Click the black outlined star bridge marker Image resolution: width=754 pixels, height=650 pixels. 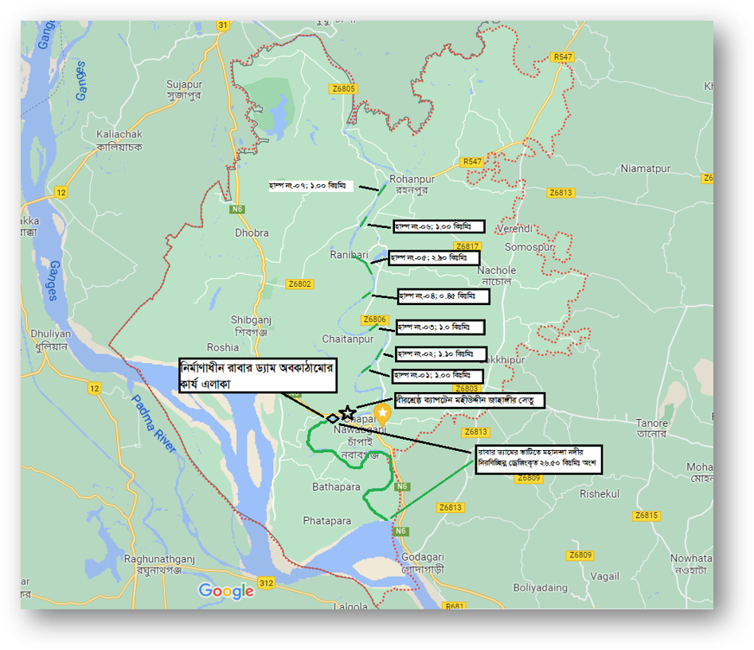(347, 413)
